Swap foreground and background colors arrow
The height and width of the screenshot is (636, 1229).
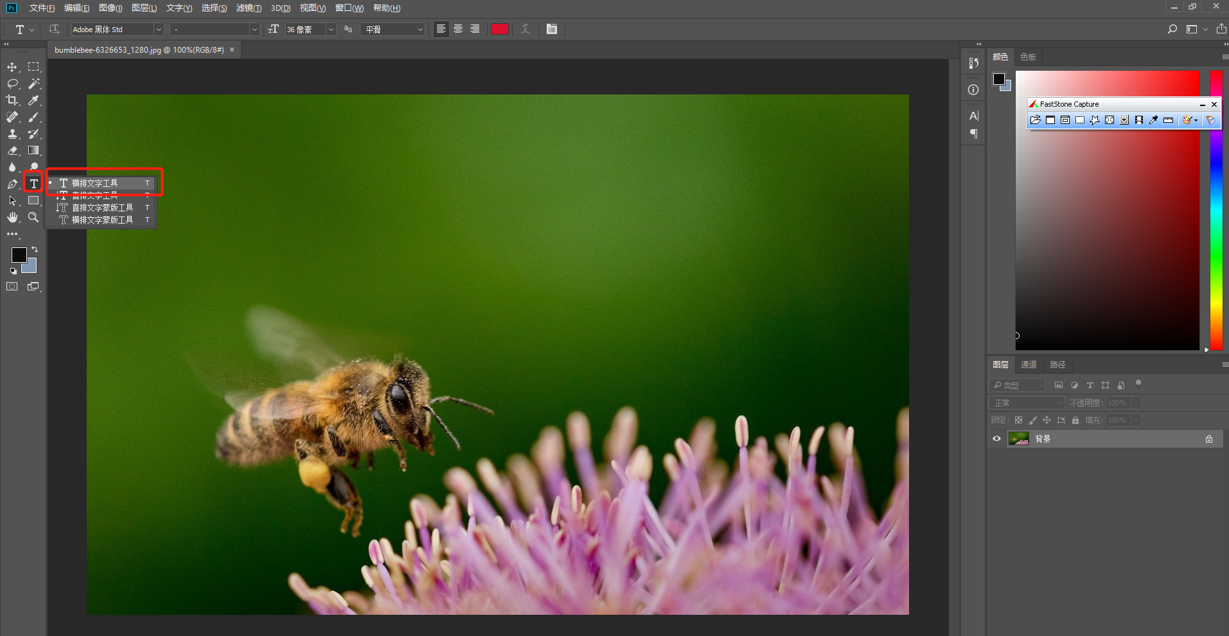tap(35, 249)
